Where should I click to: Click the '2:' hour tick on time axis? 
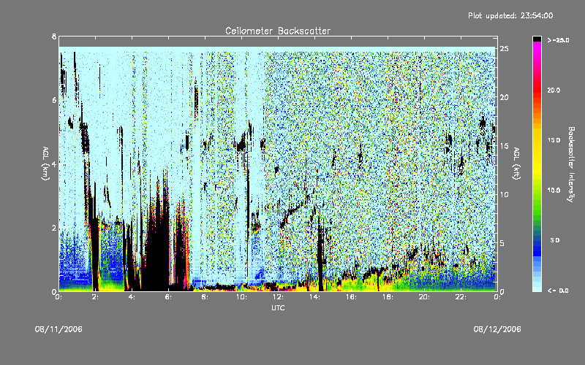pyautogui.click(x=95, y=297)
